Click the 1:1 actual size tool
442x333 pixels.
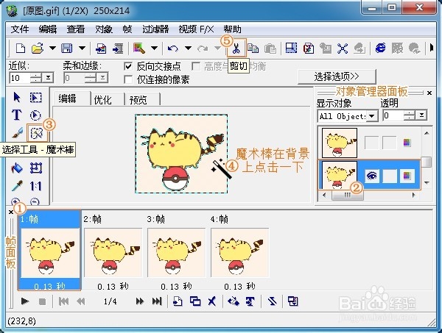(x=35, y=186)
